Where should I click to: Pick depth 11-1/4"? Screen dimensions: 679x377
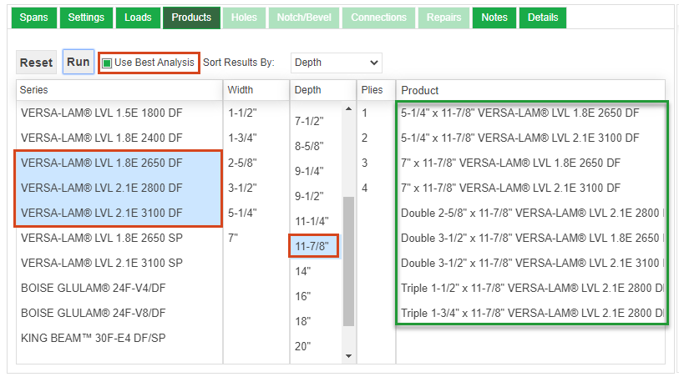(x=317, y=222)
